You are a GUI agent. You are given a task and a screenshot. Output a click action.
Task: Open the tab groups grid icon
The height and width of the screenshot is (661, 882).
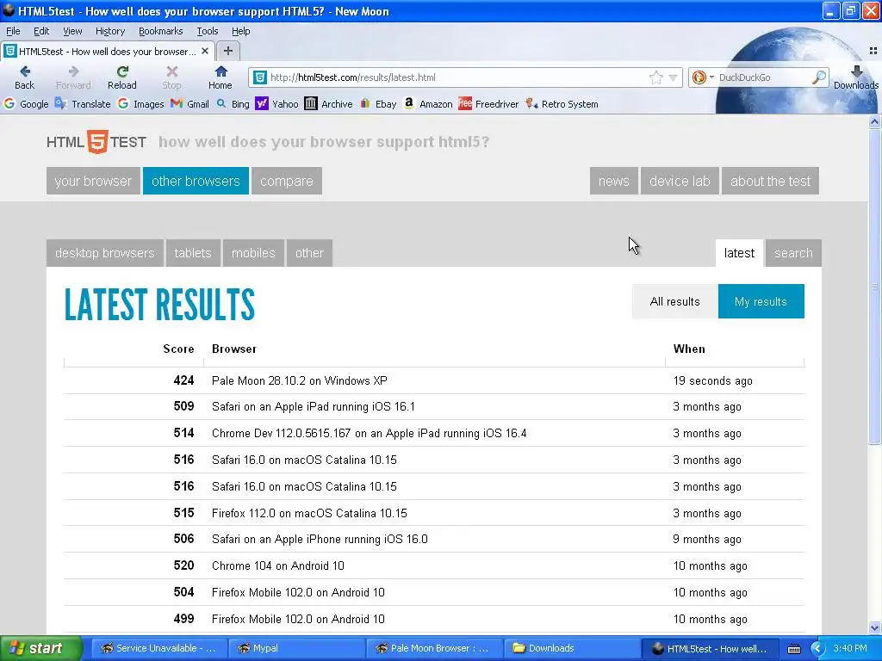pos(873,51)
